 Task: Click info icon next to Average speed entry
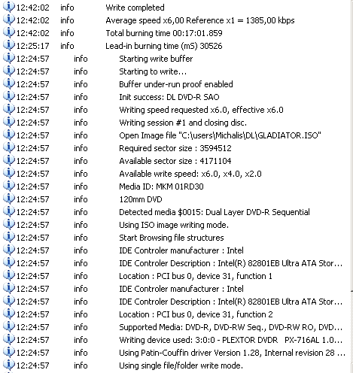(9, 20)
